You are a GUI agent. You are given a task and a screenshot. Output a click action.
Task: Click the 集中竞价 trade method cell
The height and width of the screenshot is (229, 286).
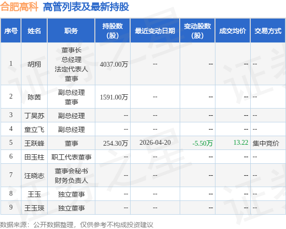pos(266,143)
